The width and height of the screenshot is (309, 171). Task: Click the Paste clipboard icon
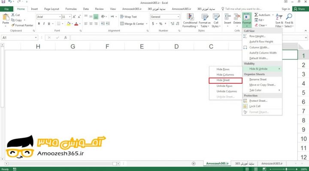tap(6, 17)
